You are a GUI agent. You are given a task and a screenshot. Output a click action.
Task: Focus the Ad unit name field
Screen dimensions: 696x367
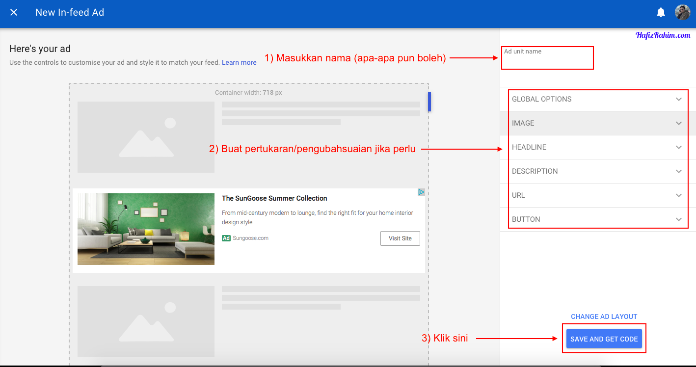tap(547, 60)
